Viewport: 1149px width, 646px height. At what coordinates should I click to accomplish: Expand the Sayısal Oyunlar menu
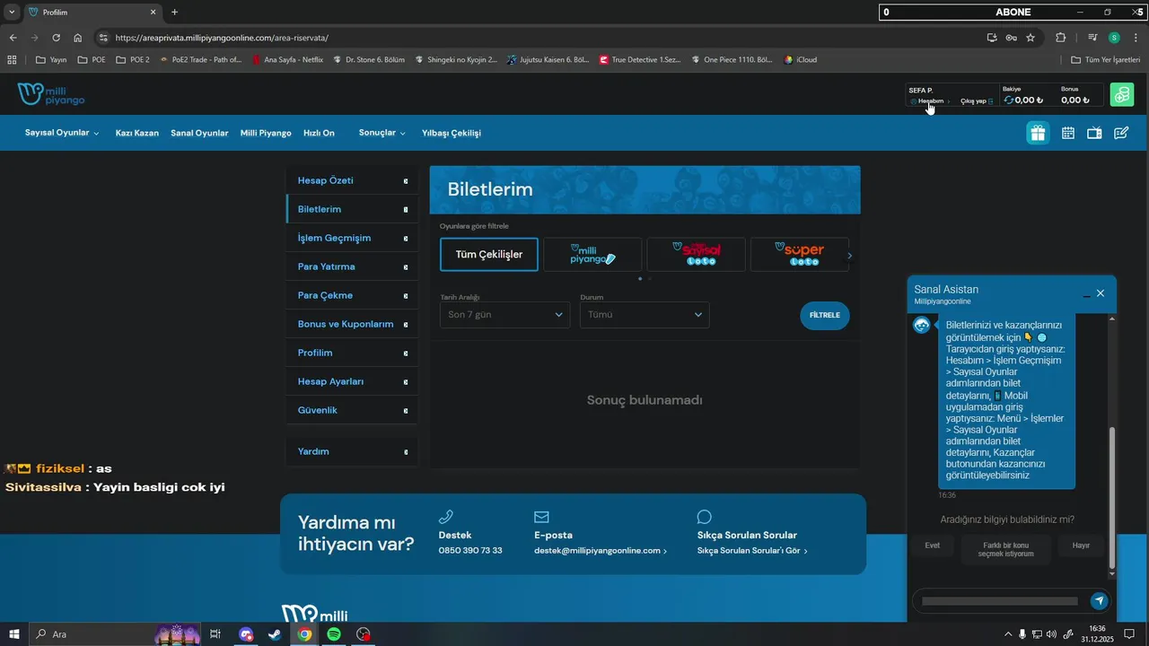62,133
